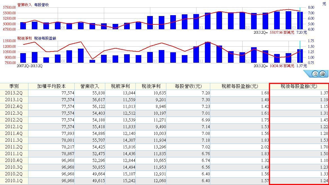Click the net profit cell 11,953

pos(151,167)
